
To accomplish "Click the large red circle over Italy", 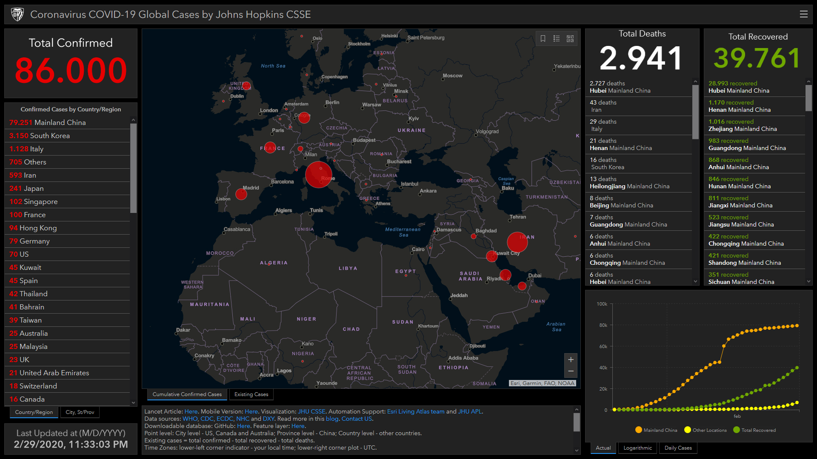I will [318, 175].
